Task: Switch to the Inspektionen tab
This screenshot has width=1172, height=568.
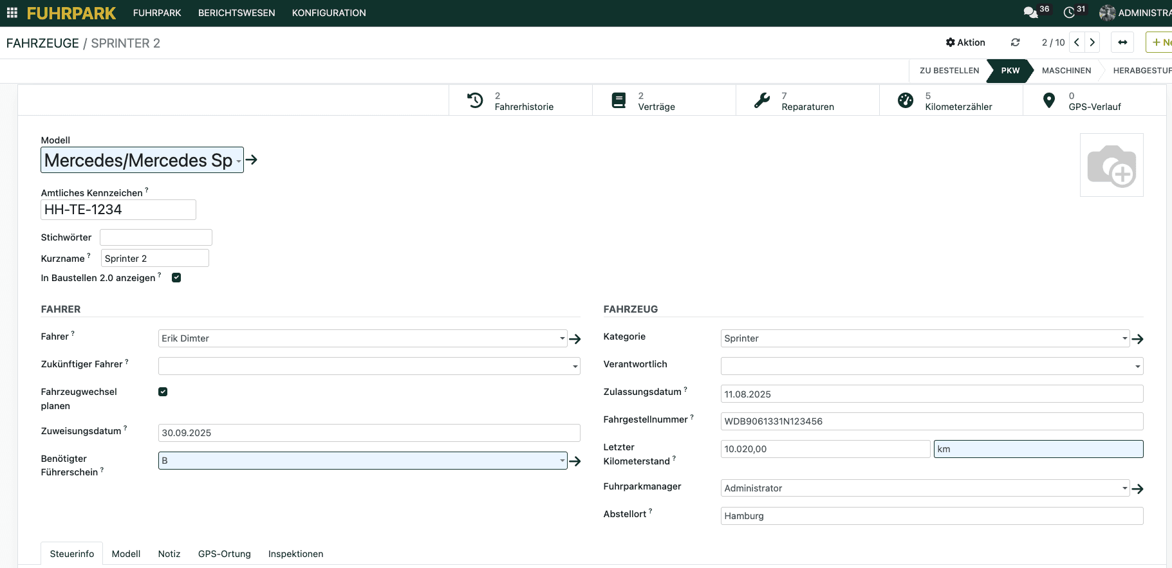Action: point(295,554)
